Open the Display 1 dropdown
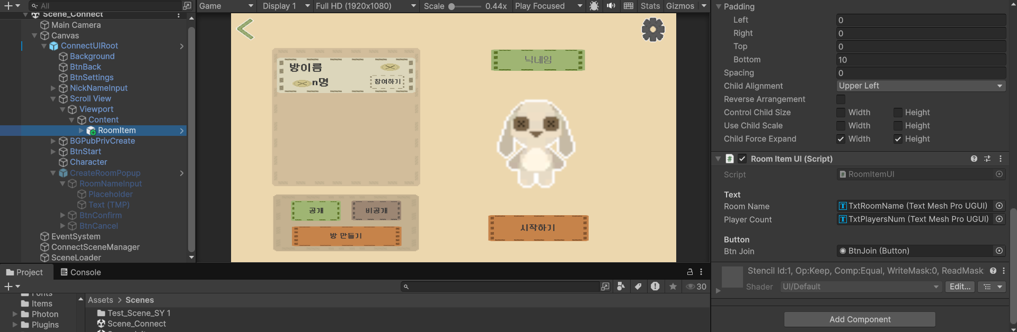Image resolution: width=1017 pixels, height=332 pixels. [x=286, y=6]
